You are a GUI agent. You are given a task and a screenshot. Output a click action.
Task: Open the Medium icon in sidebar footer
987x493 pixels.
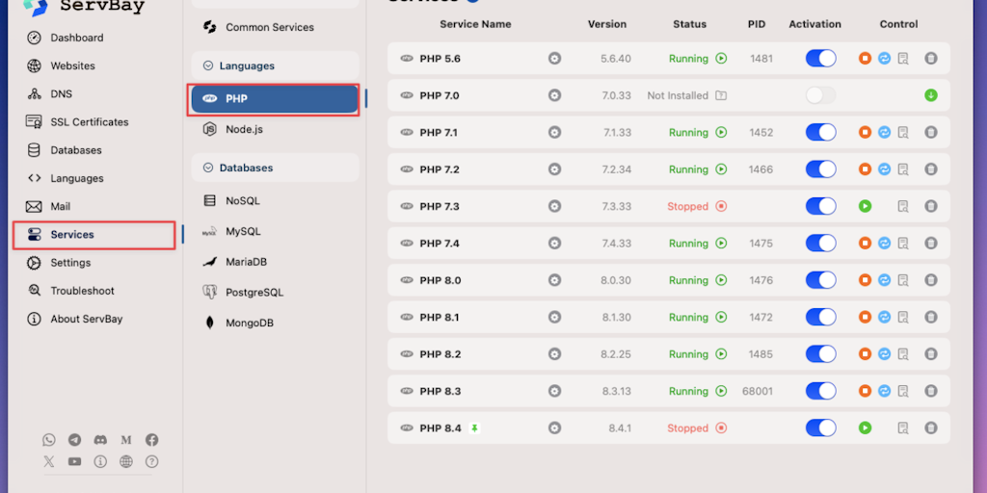click(x=126, y=440)
